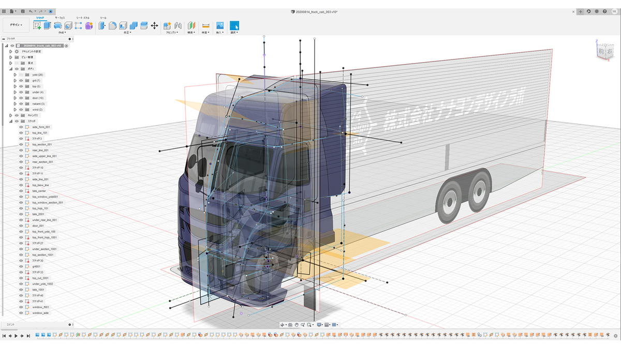Open the アセンブリ dropdown

point(172,32)
